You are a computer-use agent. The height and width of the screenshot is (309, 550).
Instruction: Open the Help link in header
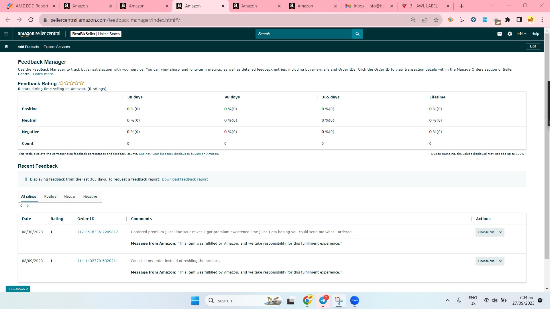(x=535, y=34)
